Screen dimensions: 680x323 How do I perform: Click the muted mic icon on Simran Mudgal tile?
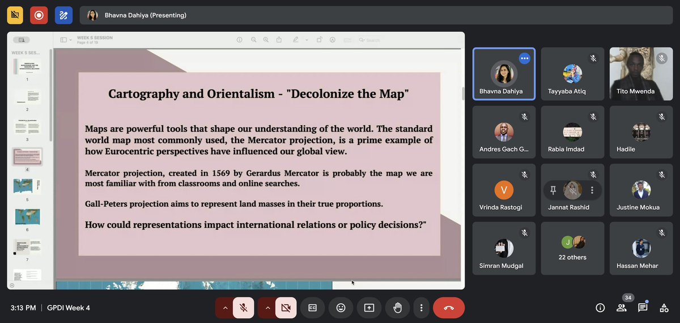525,233
